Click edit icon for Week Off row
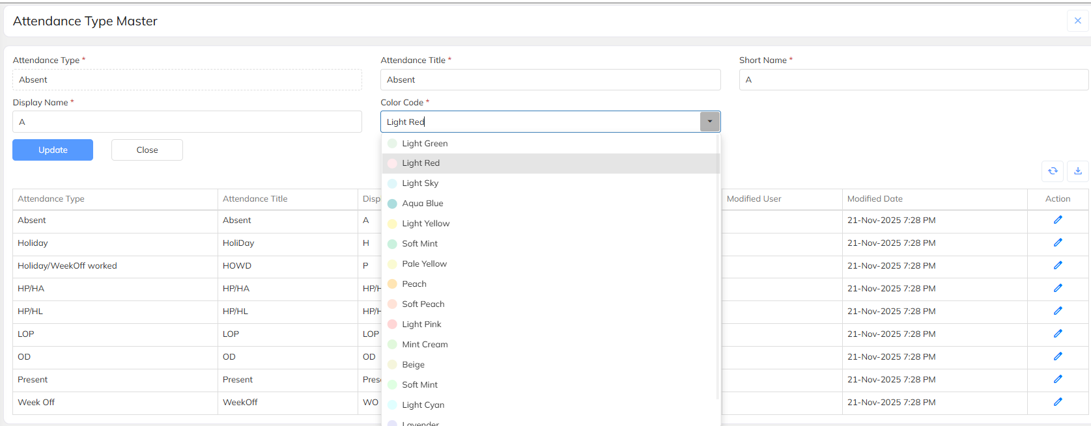1091x426 pixels. click(x=1058, y=402)
